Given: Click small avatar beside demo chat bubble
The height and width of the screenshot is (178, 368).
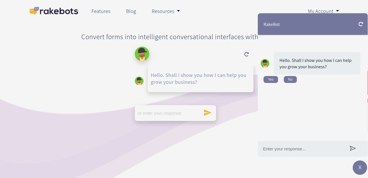Looking at the screenshot, I should click(139, 81).
